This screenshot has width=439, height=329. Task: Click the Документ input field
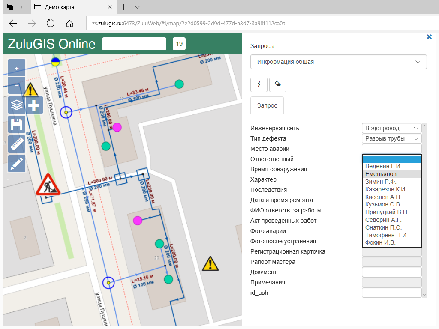[x=392, y=272]
